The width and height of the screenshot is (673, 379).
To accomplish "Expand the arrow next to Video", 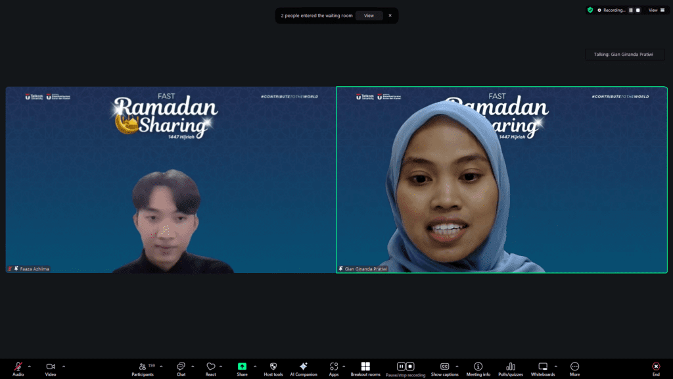I will pos(64,366).
